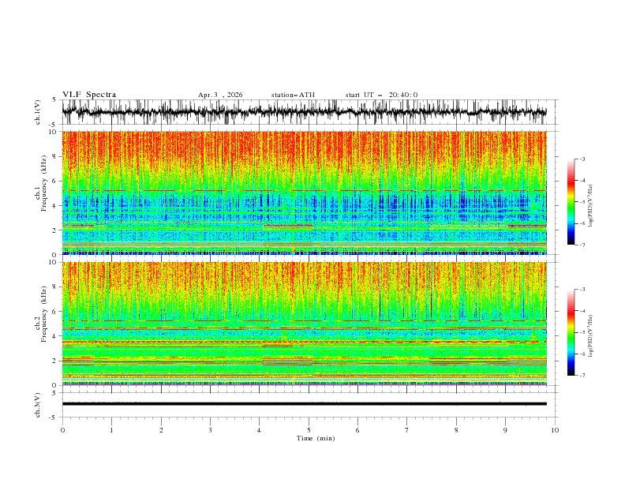This screenshot has width=625, height=483.
Task: Click the time axis tick label "9"
Action: 505,430
